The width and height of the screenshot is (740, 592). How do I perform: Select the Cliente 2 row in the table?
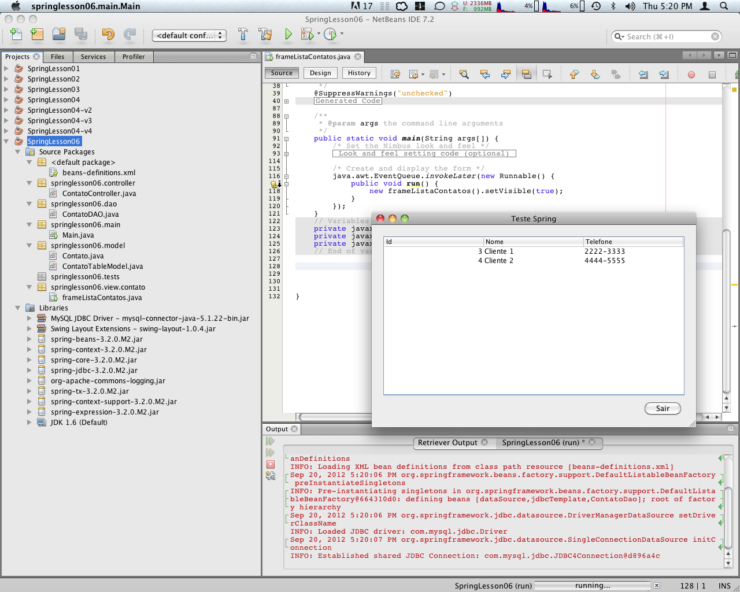click(534, 261)
